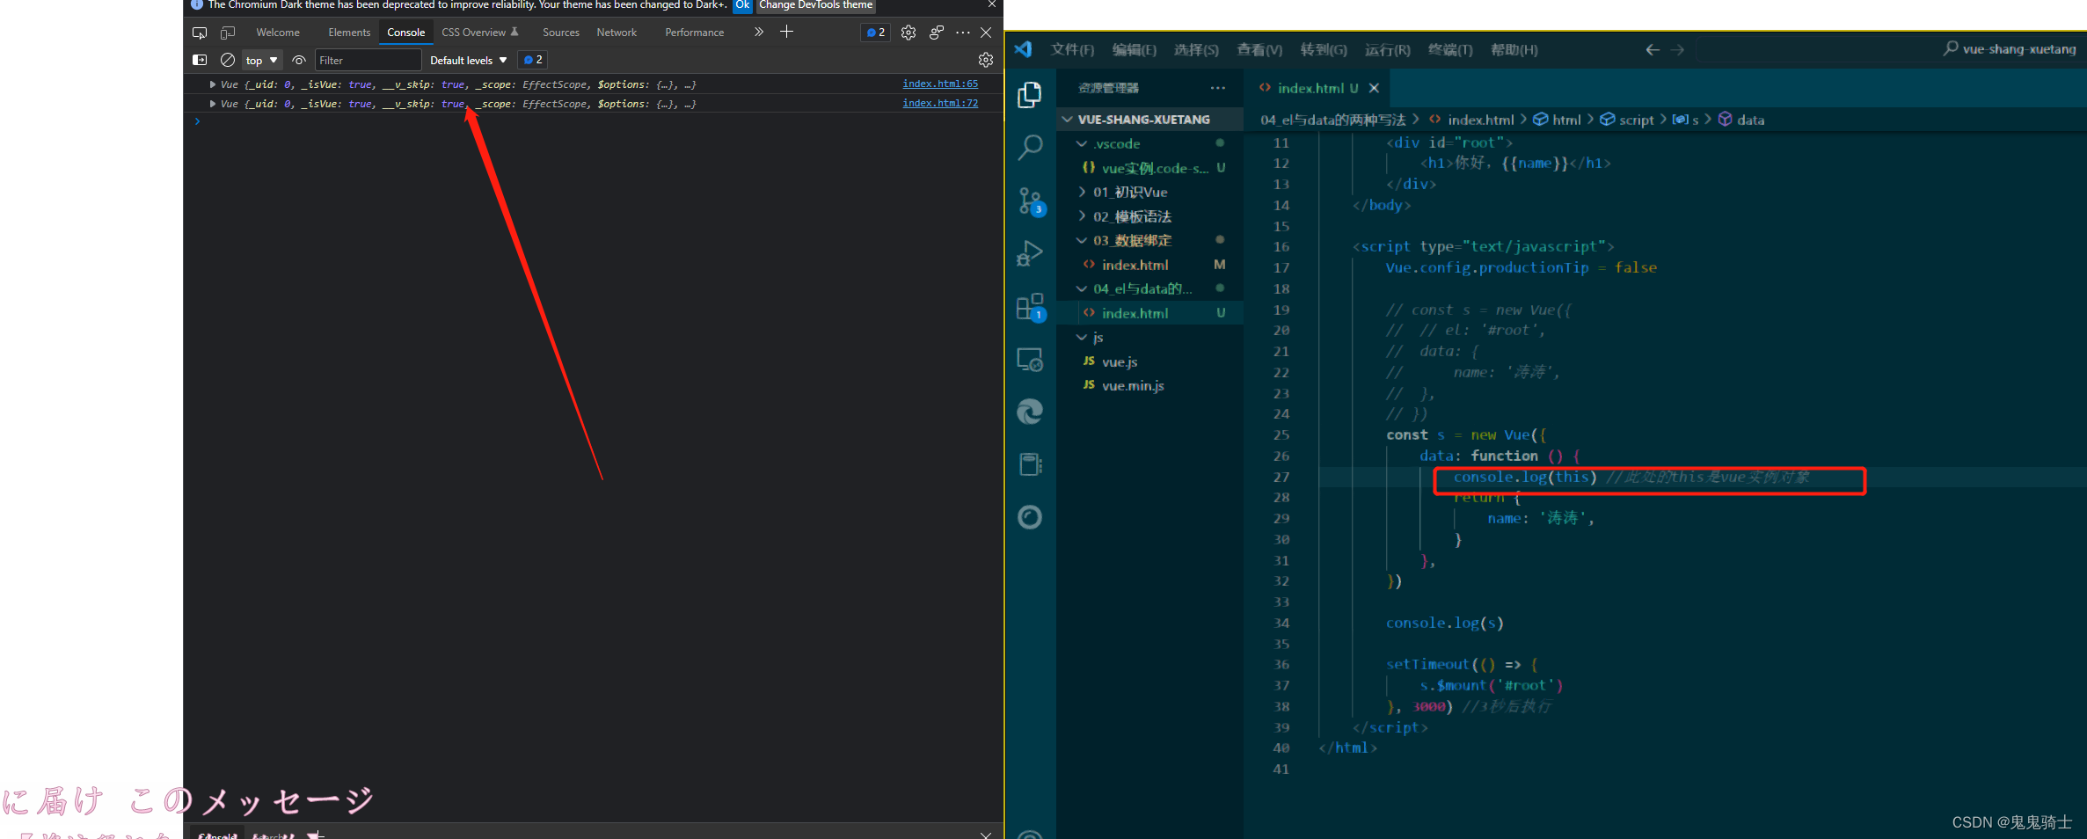Show more DevTools tabs chevron
Viewport: 2087px width, 839px height.
759,32
